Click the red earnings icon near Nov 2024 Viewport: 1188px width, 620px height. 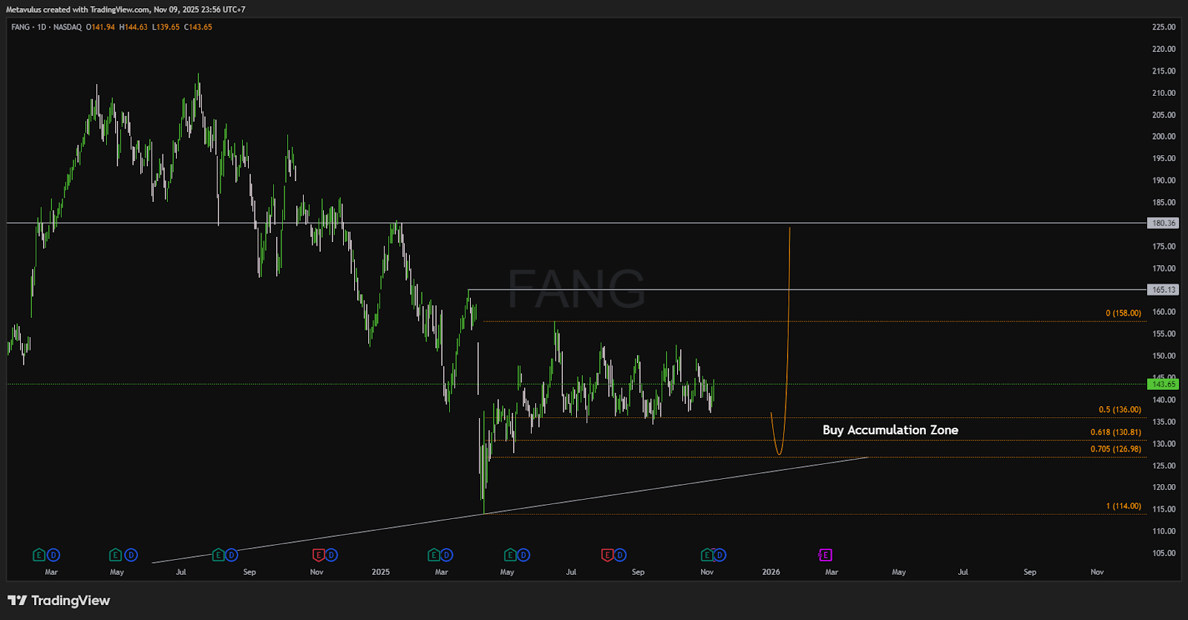pos(319,555)
